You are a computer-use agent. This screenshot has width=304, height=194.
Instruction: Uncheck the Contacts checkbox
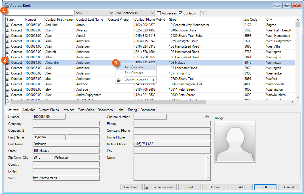click(181, 13)
